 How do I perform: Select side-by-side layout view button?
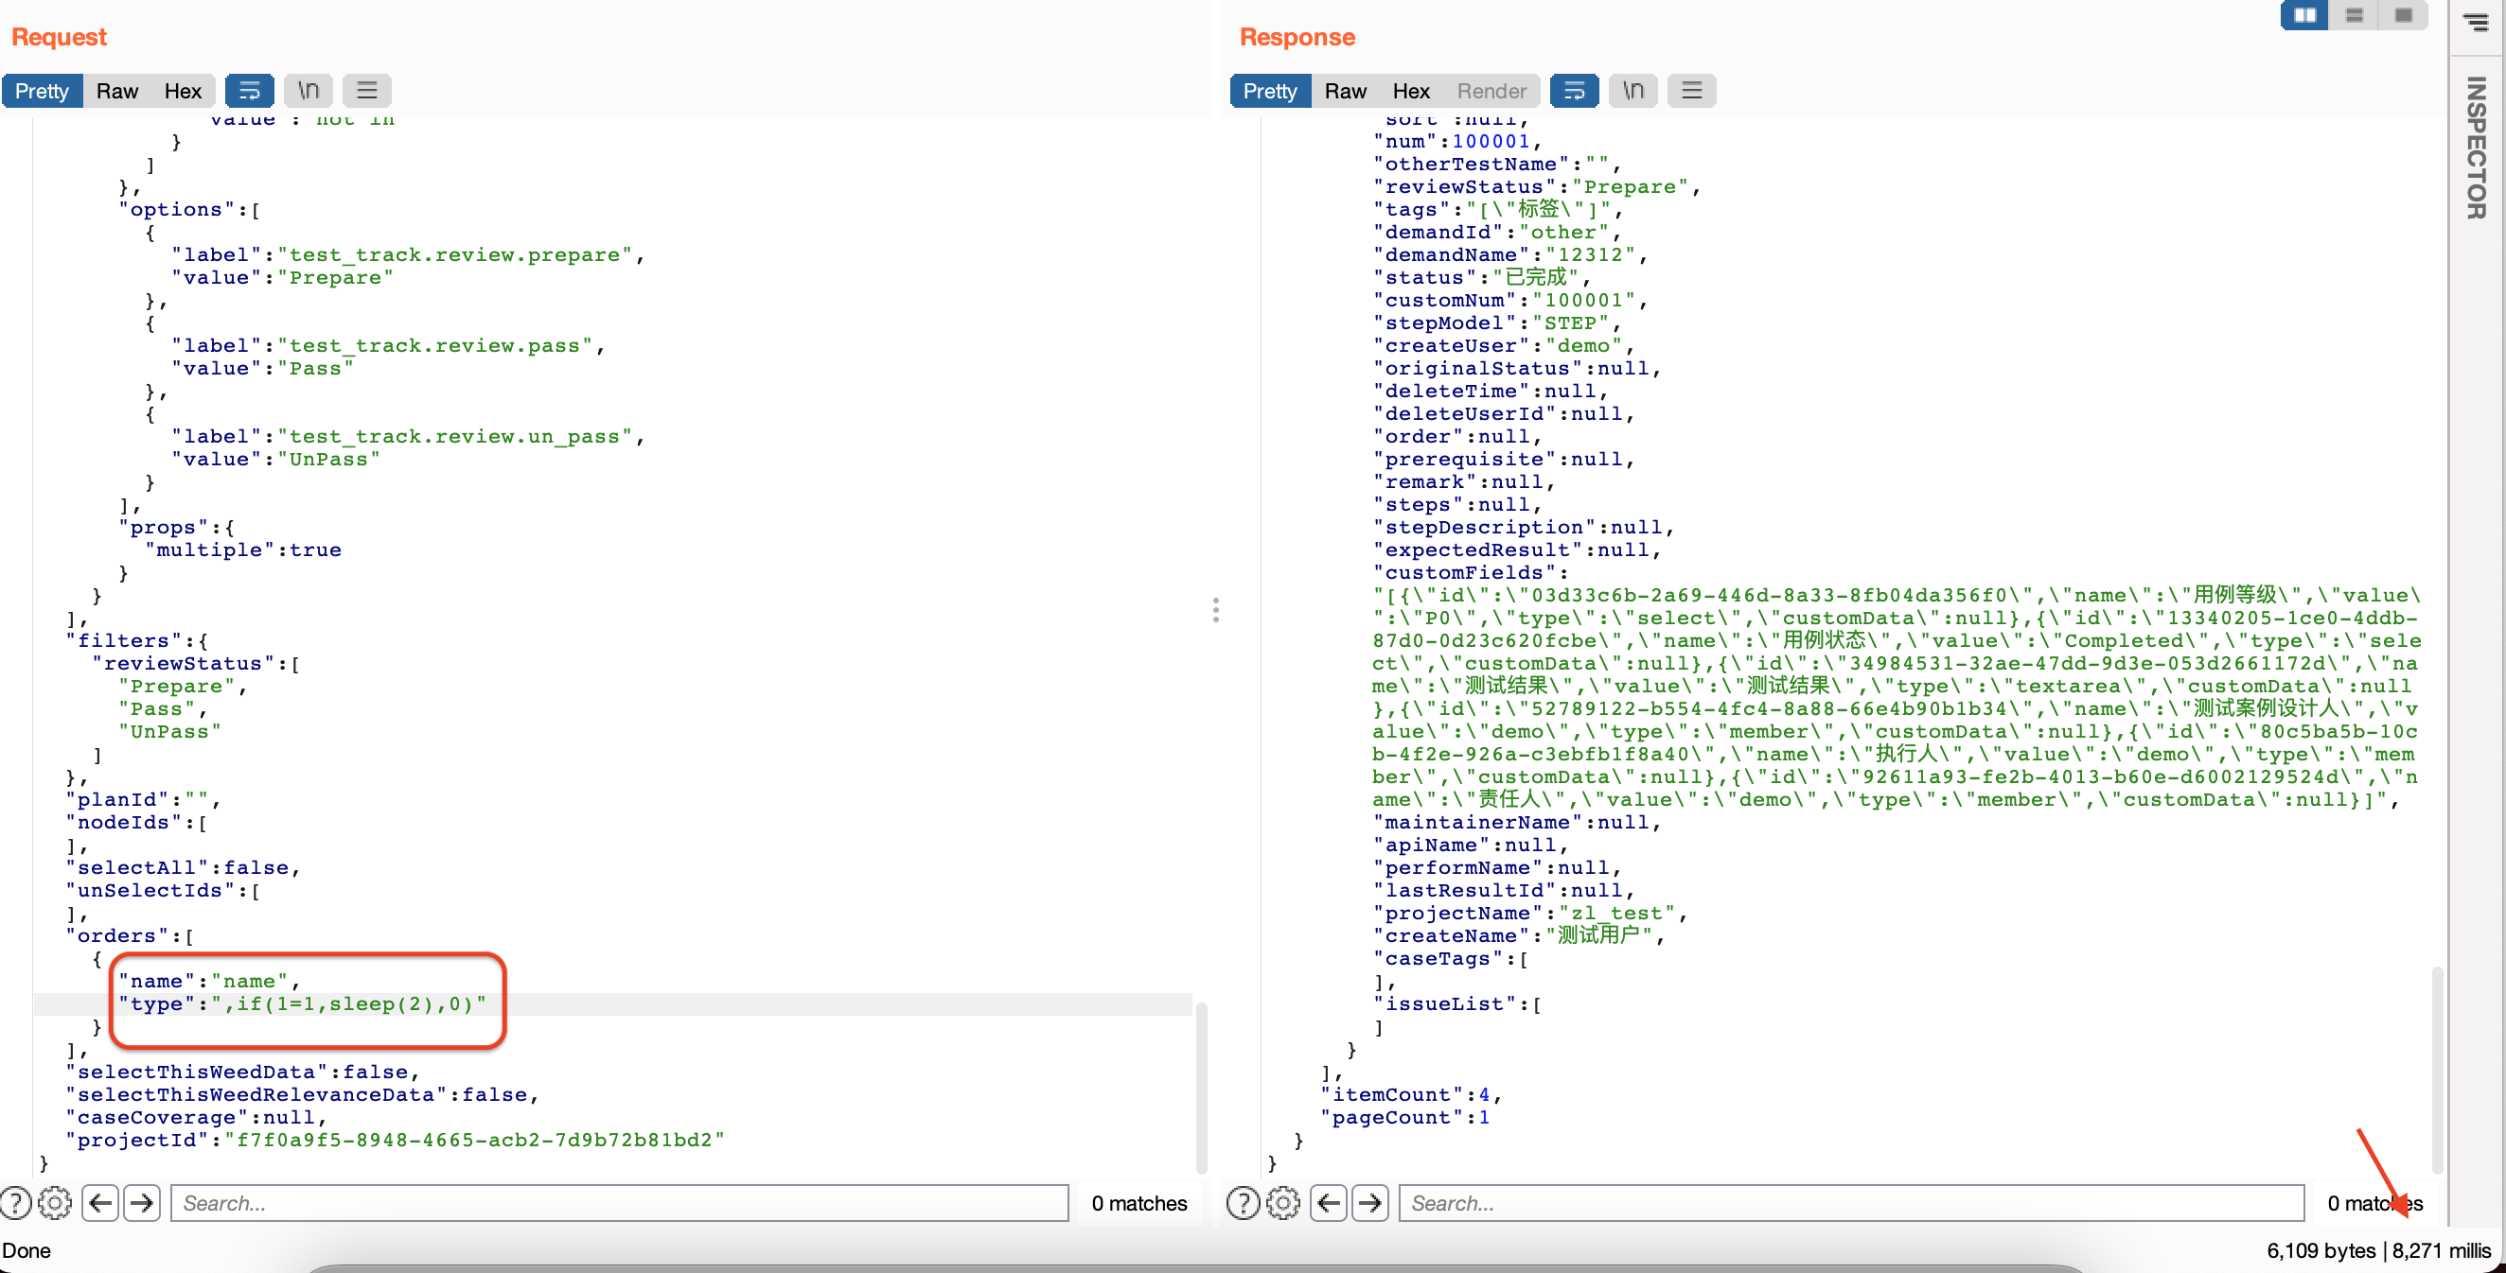[2304, 15]
